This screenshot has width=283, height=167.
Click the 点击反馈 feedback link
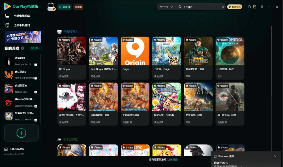click(173, 160)
